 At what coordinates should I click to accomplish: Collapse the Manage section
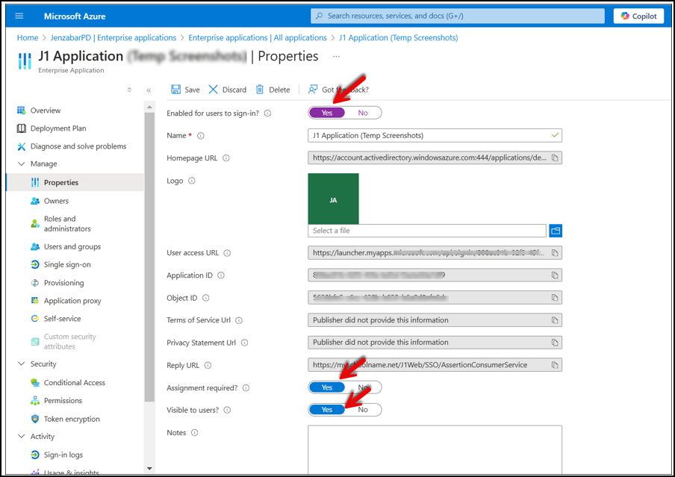click(x=21, y=163)
